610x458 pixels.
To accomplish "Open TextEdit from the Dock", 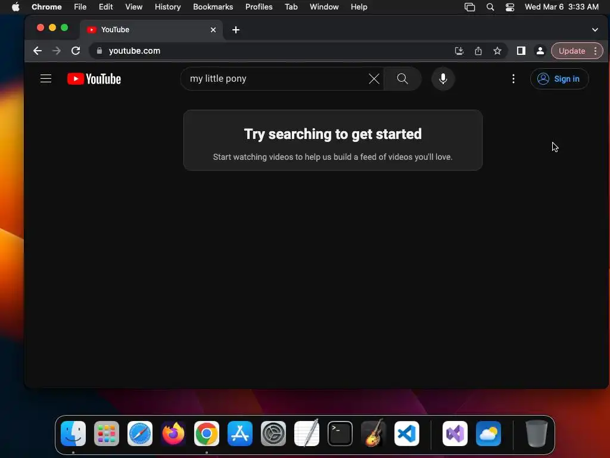I will [x=307, y=434].
